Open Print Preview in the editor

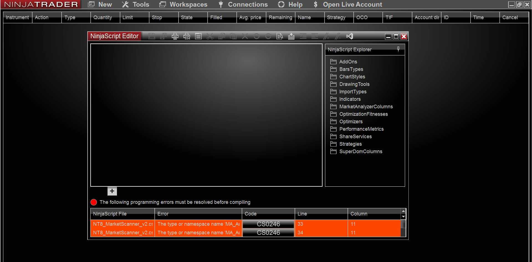[186, 36]
